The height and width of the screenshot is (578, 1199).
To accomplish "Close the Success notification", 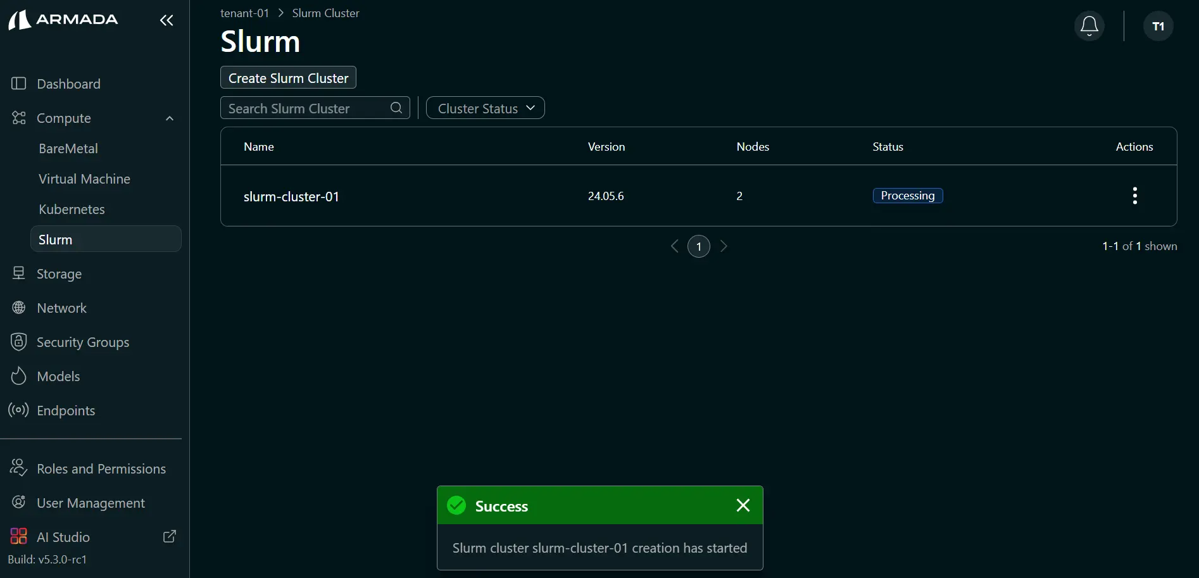I will click(x=743, y=505).
